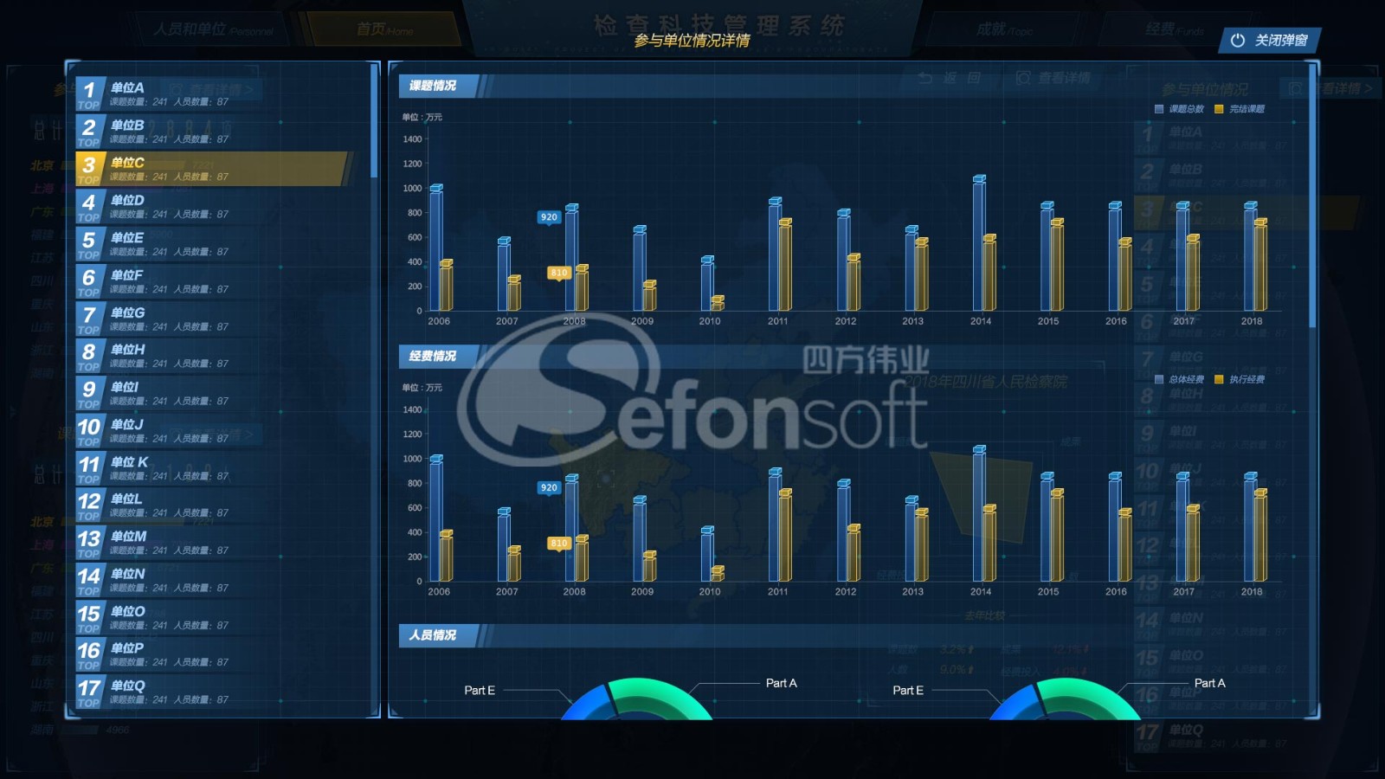Click the power icon in 关闭弹窗
1385x779 pixels.
1238,41
